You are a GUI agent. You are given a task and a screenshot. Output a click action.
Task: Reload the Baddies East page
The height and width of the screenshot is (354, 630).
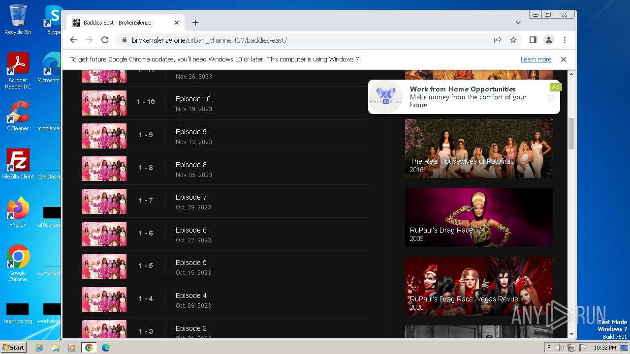[x=105, y=40]
